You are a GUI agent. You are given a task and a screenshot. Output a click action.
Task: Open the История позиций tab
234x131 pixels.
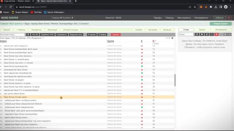pos(71,30)
